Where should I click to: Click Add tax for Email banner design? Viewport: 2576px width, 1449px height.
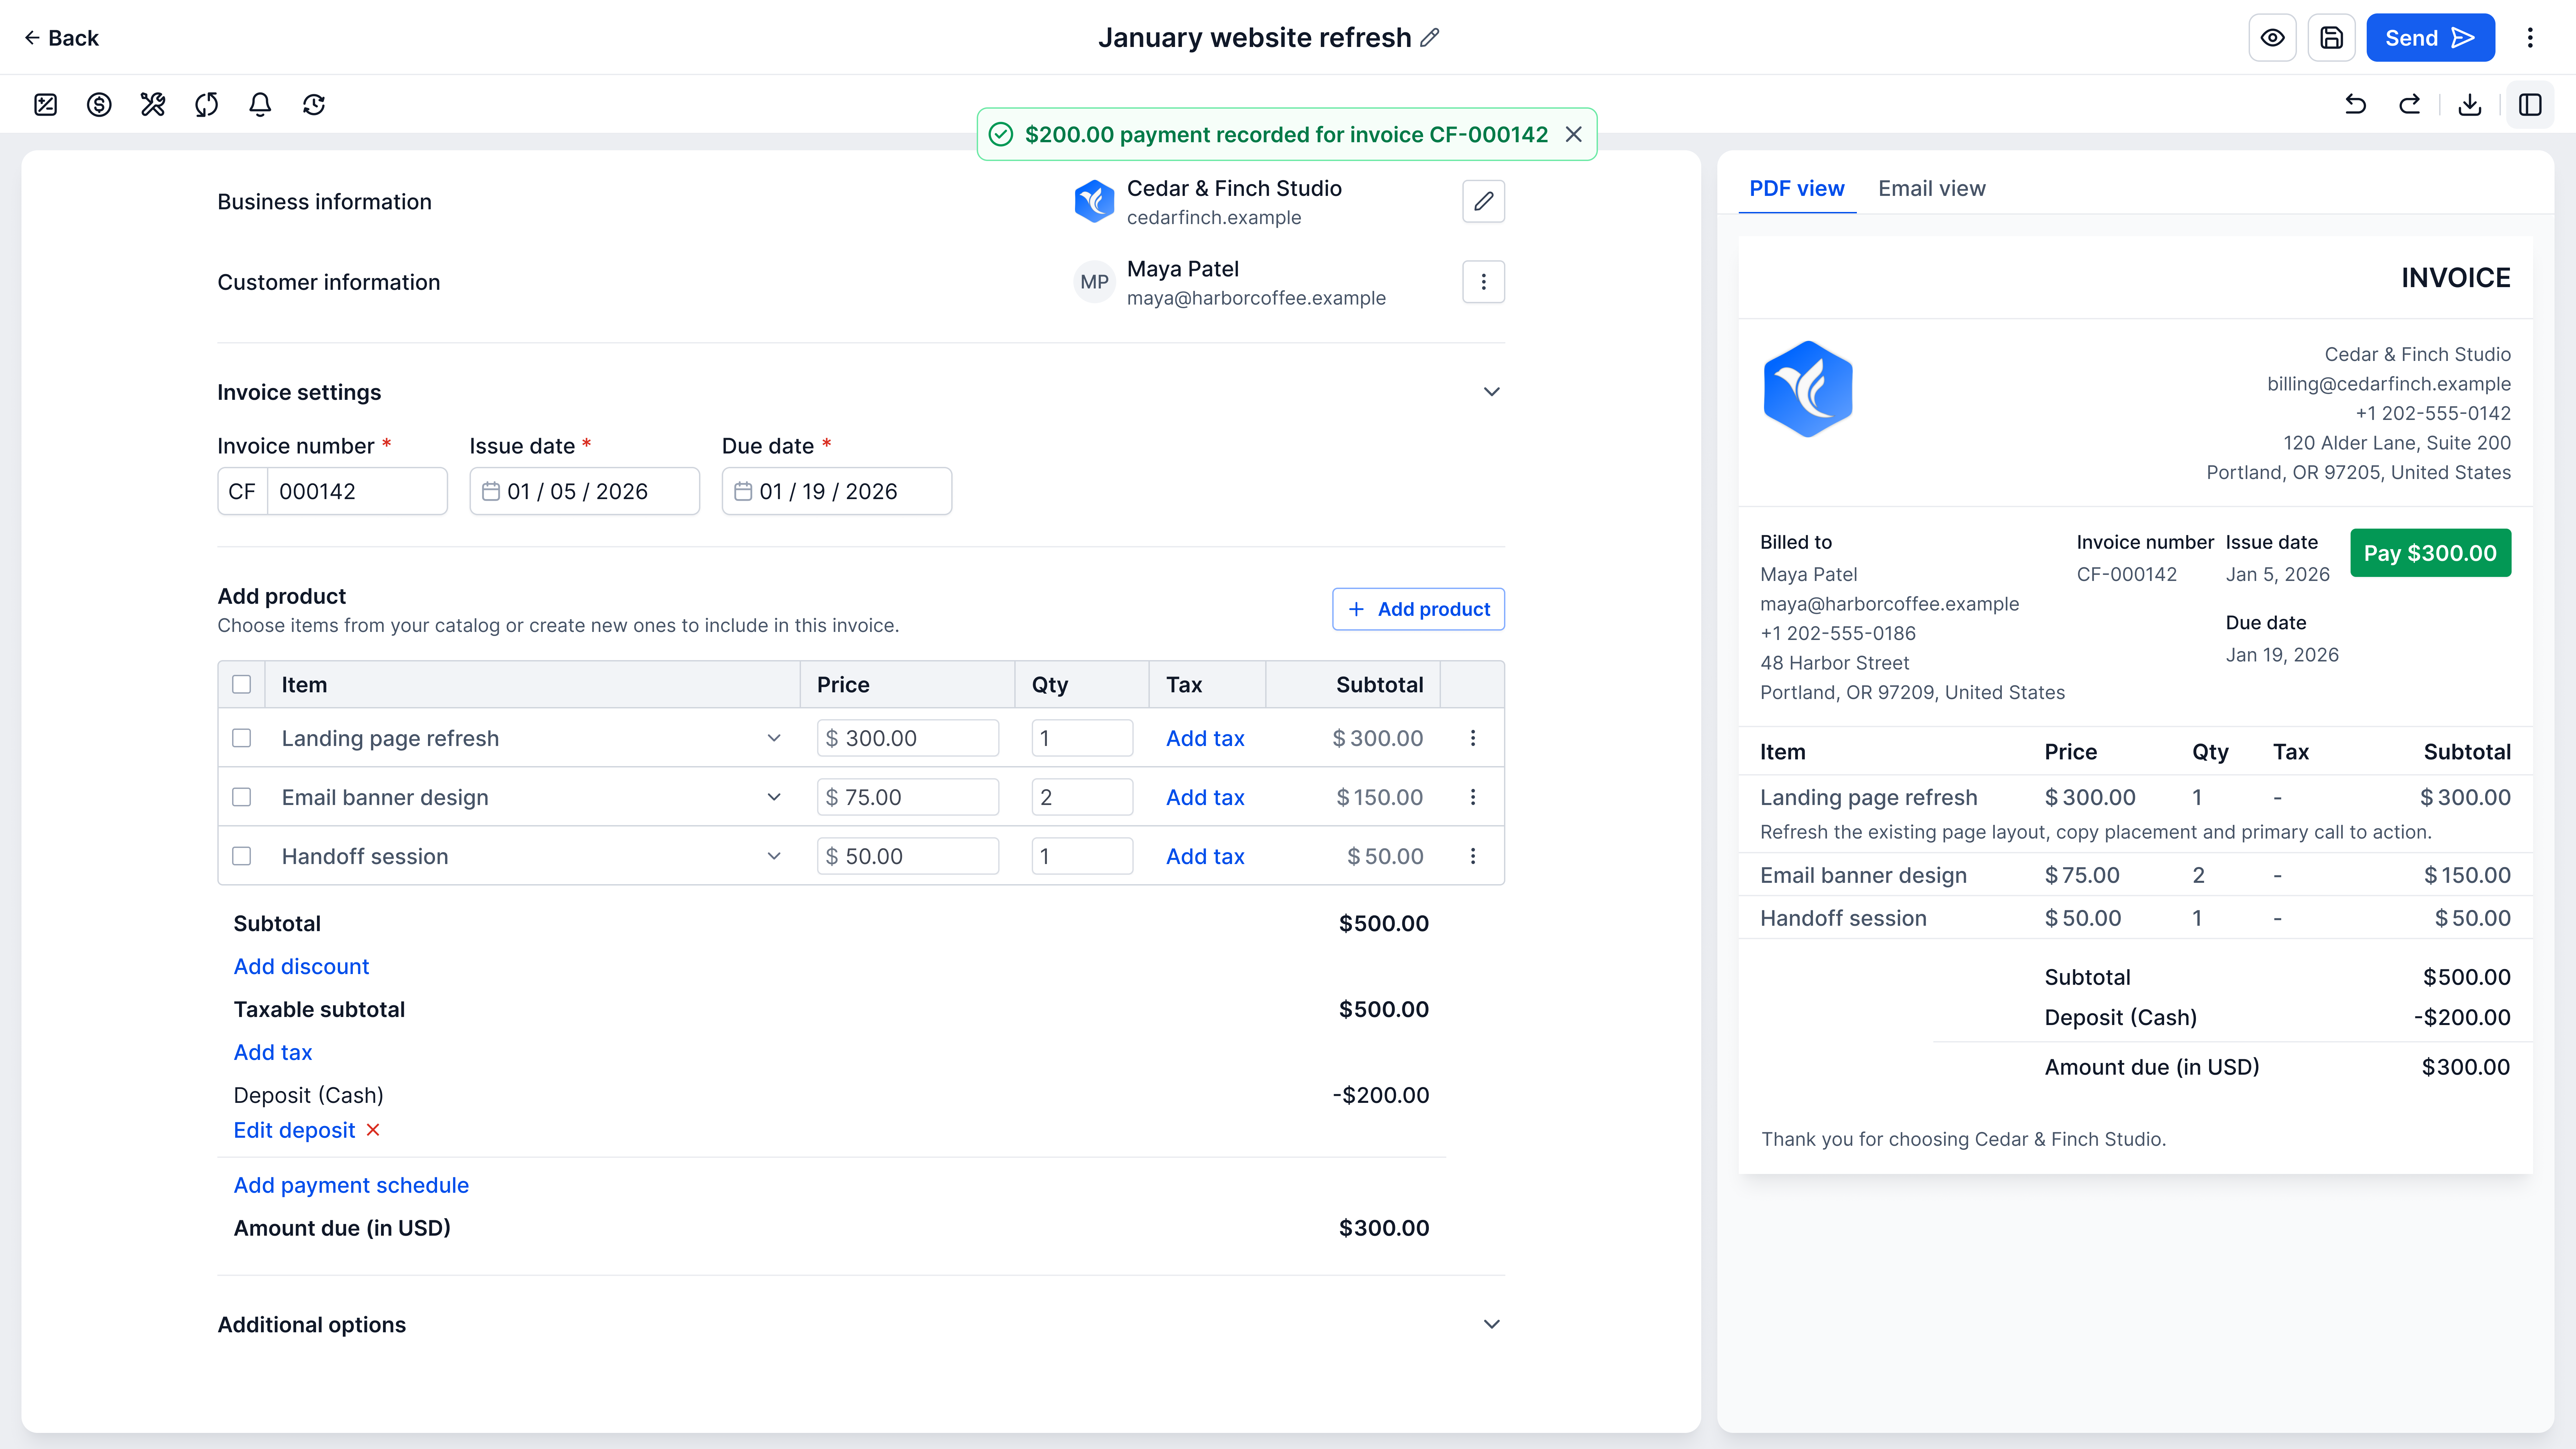tap(1205, 797)
